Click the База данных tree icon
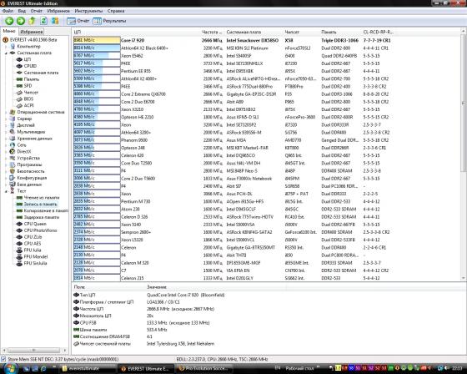Image resolution: width=467 pixels, height=374 pixels. tap(13, 184)
